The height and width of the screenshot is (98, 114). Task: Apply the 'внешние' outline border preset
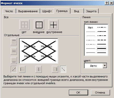click(39, 25)
